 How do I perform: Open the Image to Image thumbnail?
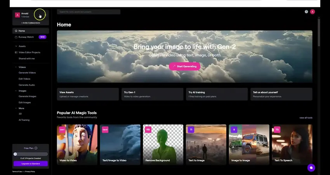coord(249,144)
